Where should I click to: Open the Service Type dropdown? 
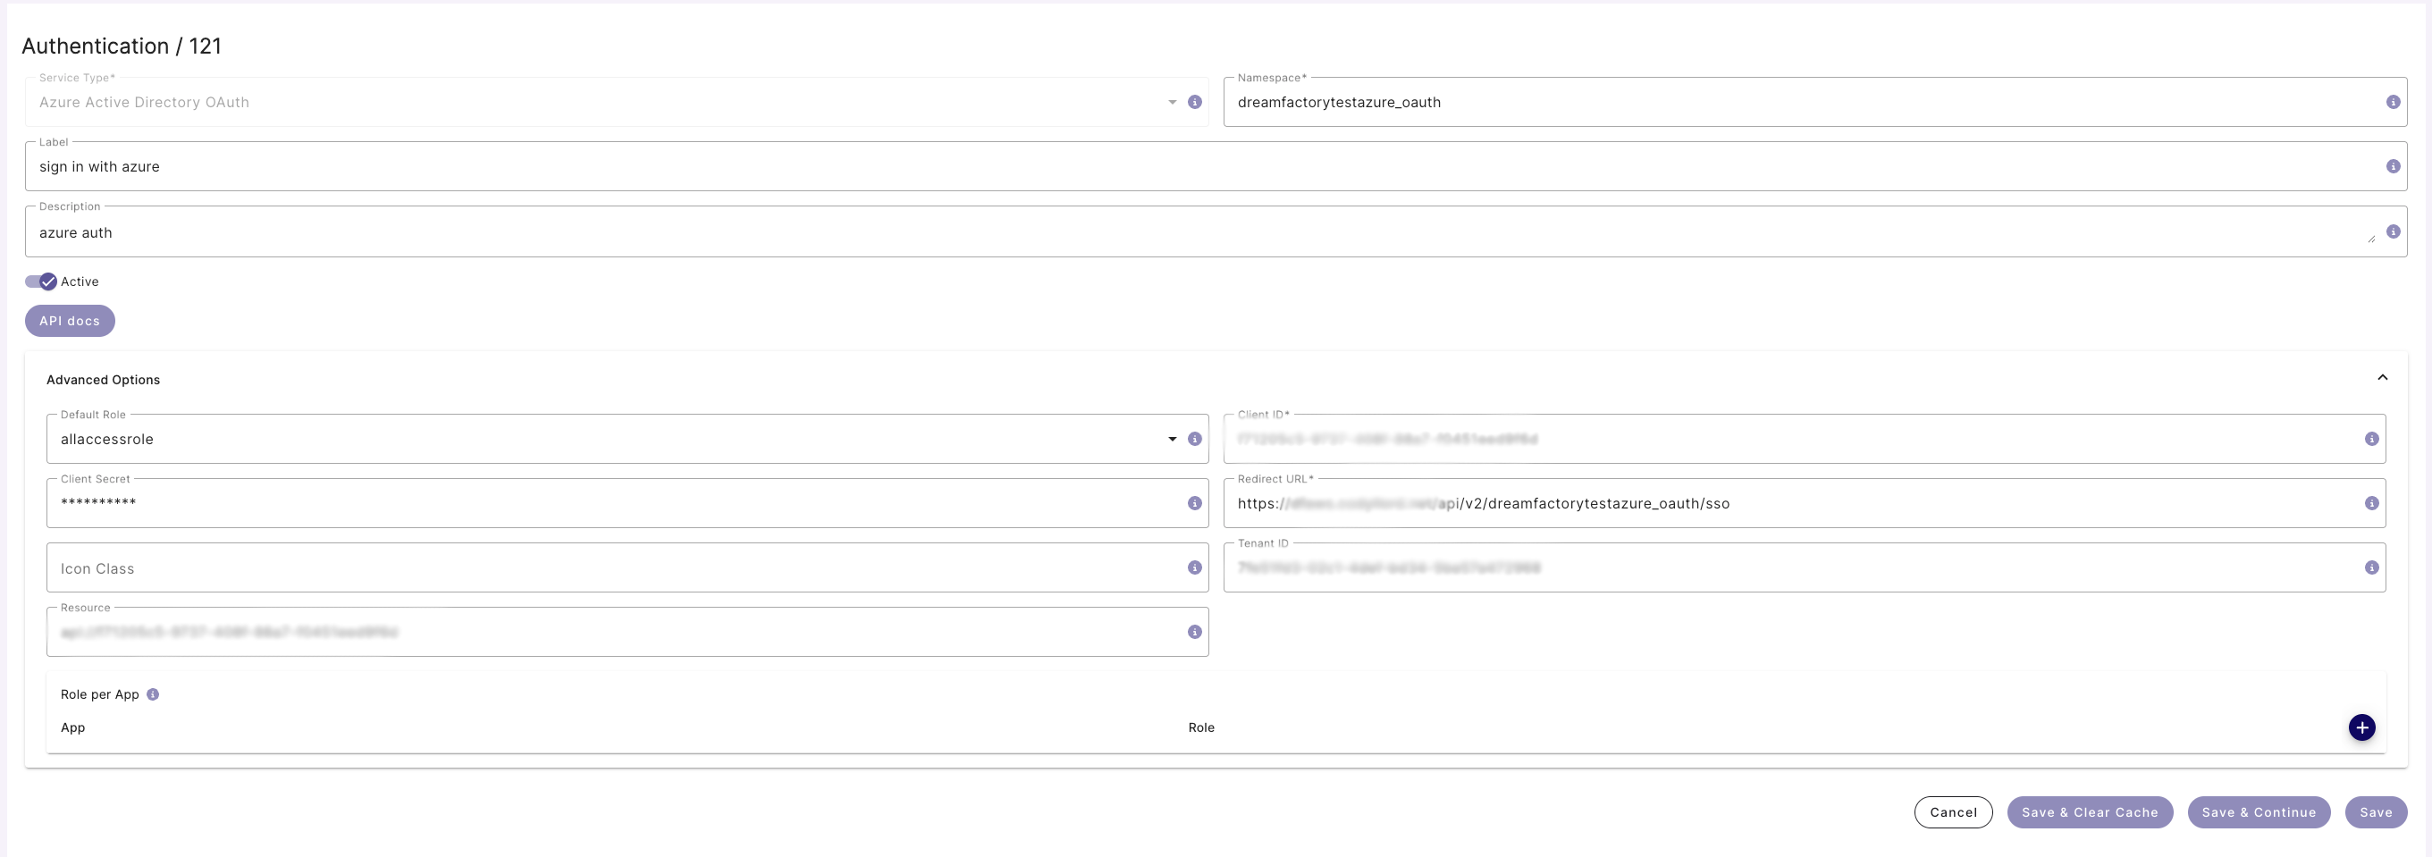(x=1174, y=101)
